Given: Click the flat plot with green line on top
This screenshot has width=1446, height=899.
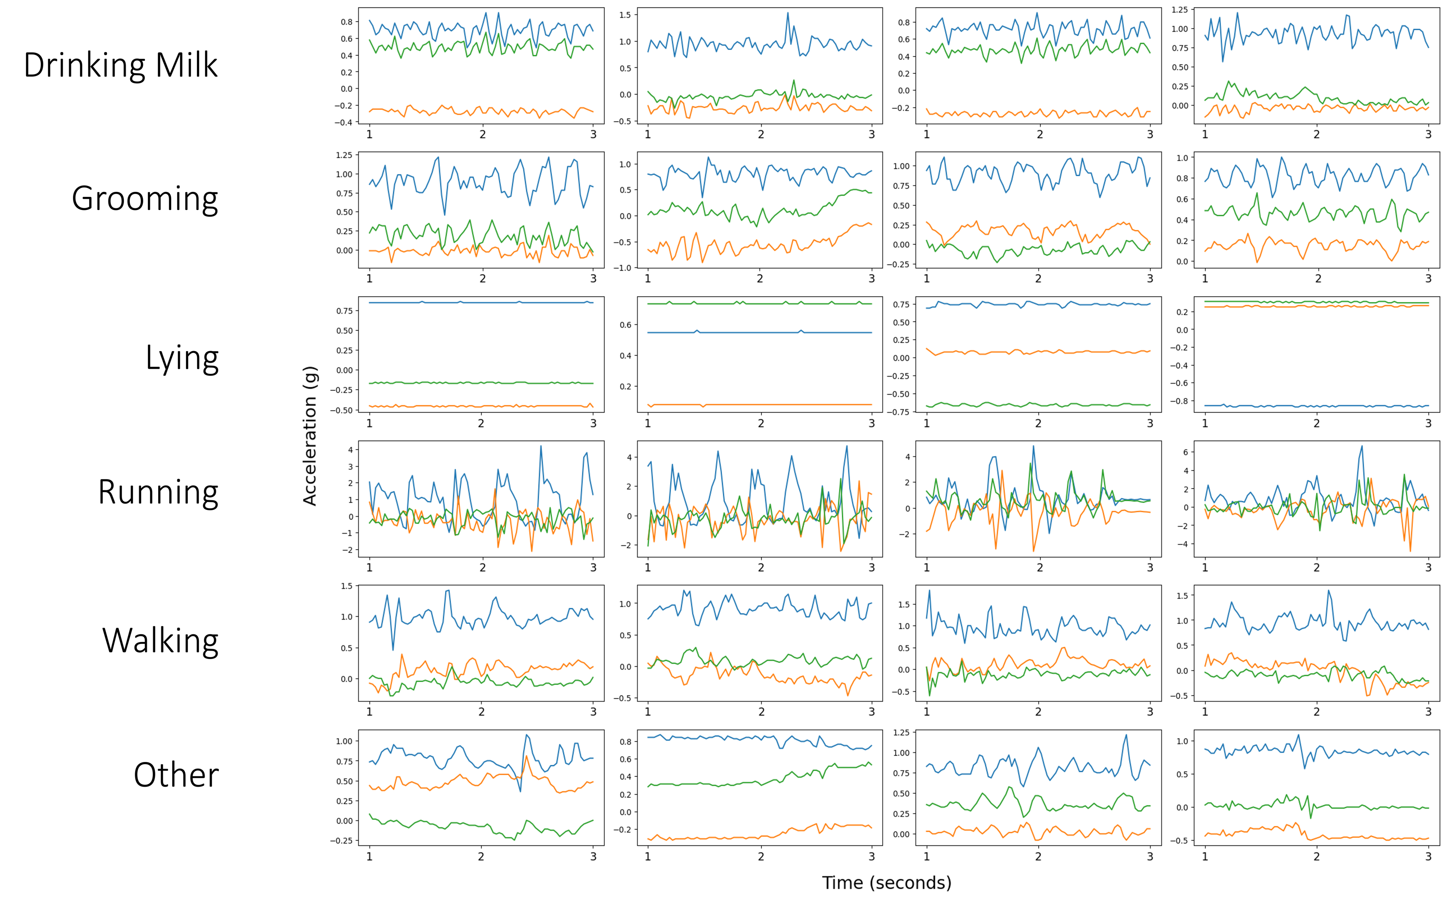Looking at the screenshot, I should click(759, 354).
